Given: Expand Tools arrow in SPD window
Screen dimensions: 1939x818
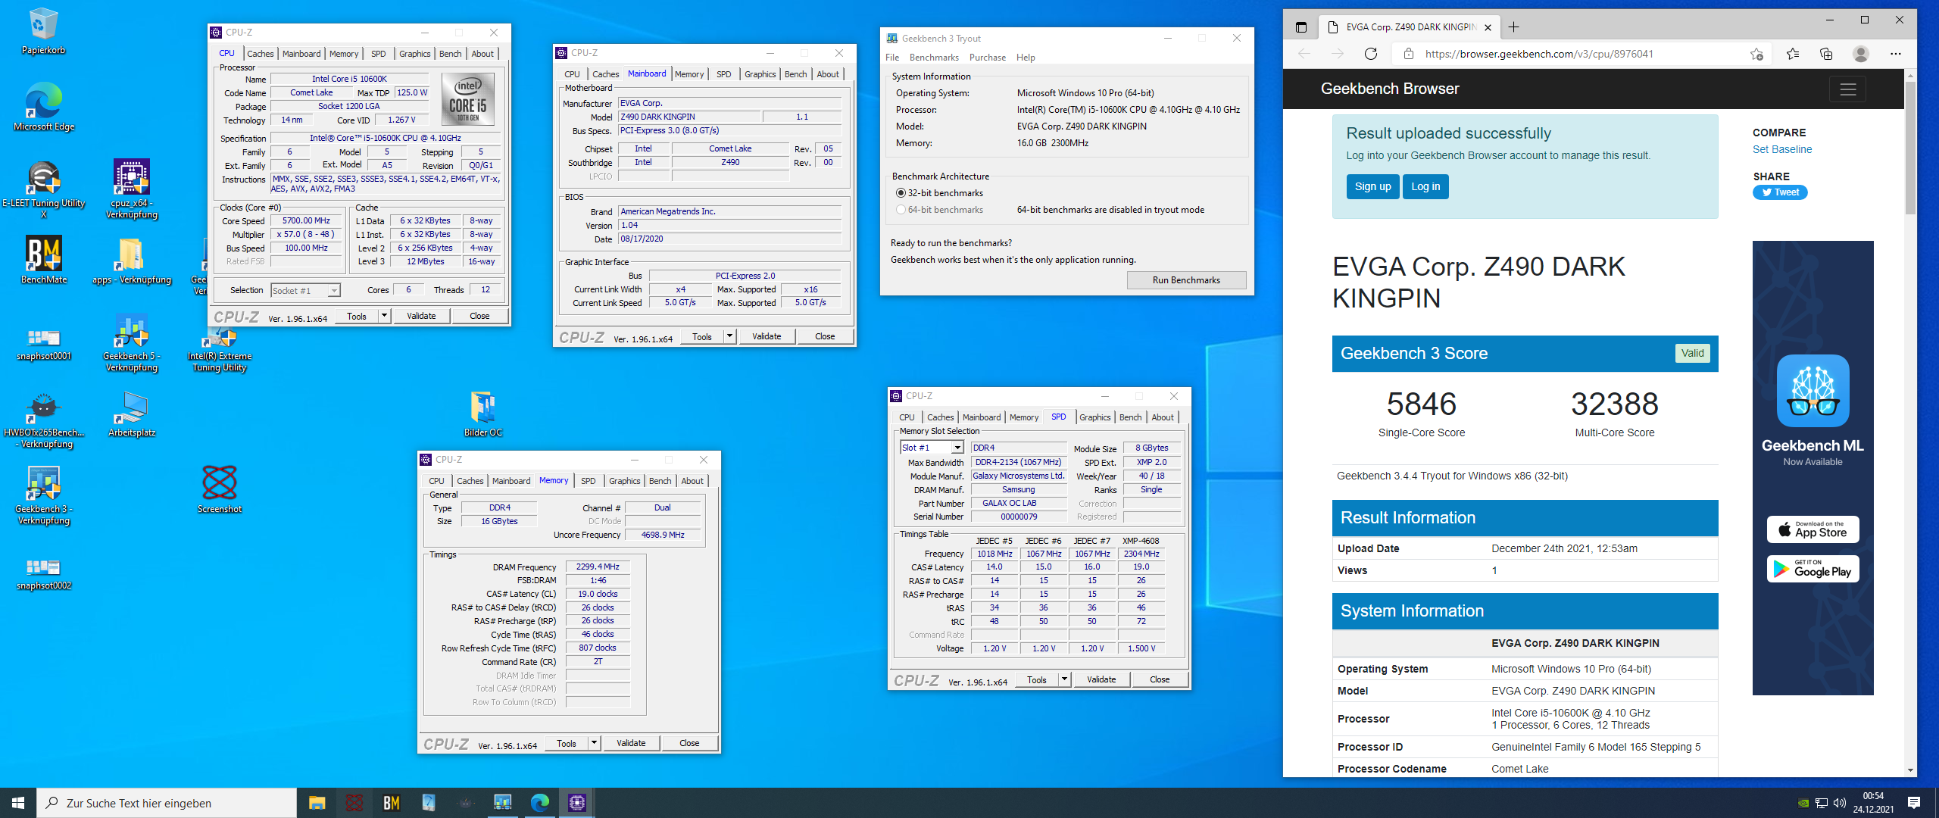Looking at the screenshot, I should (1064, 679).
